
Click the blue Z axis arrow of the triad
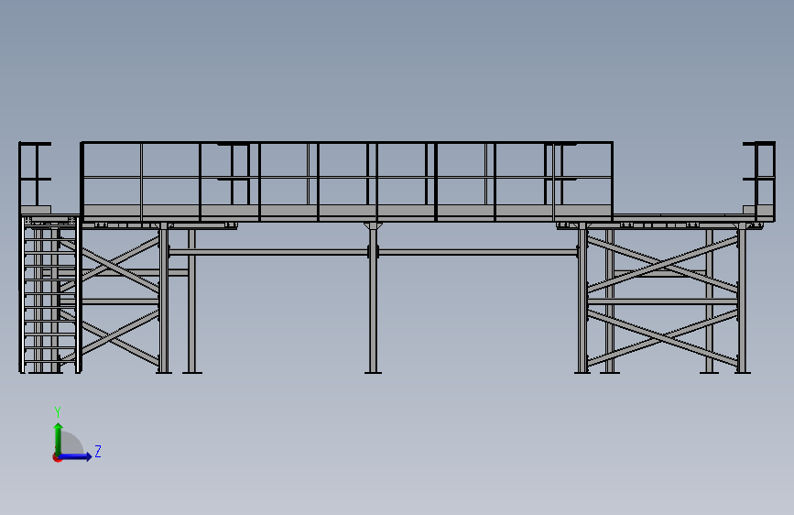pos(76,456)
